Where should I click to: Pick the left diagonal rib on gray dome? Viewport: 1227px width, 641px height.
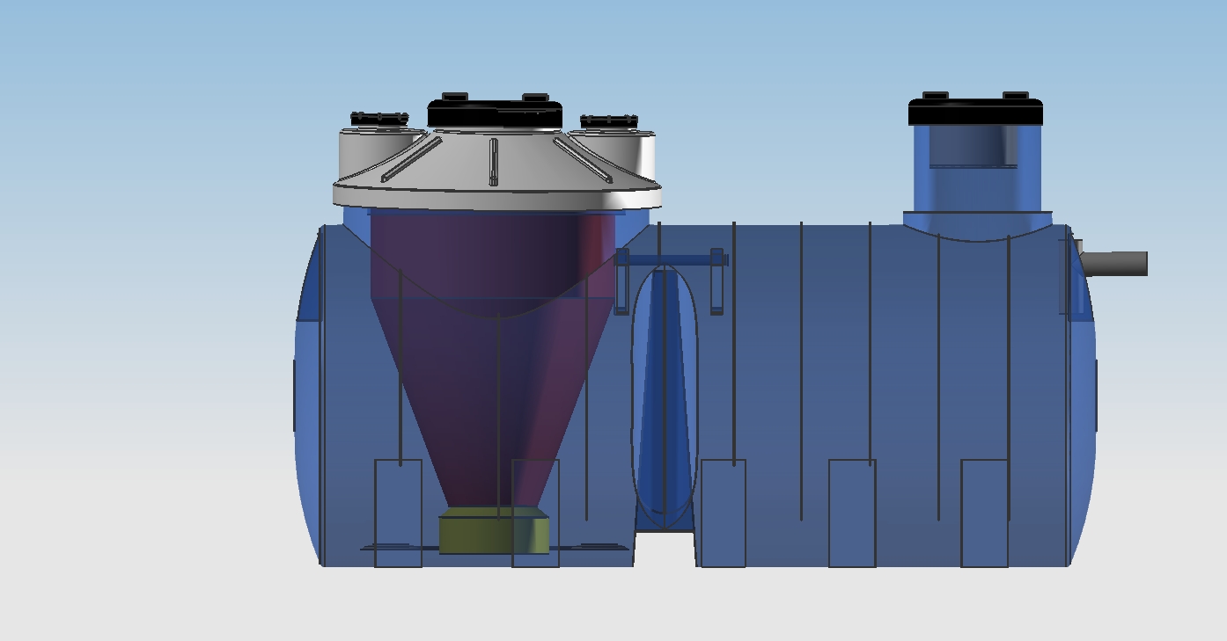tap(411, 160)
